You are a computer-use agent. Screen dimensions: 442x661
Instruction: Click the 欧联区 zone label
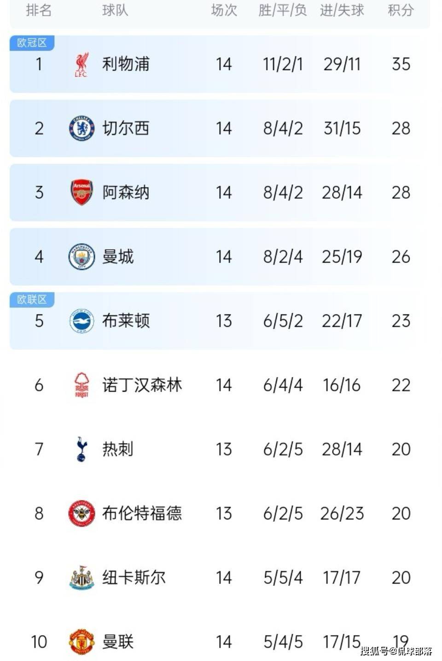(x=32, y=300)
